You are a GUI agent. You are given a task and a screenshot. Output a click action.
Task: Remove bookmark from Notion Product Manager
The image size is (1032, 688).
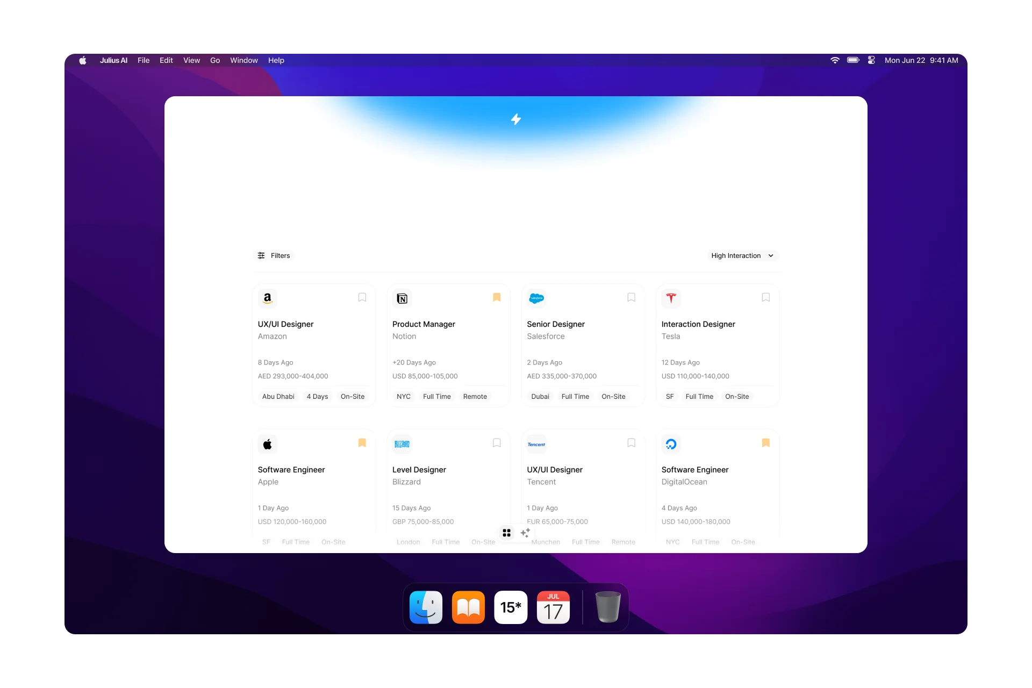(x=497, y=297)
